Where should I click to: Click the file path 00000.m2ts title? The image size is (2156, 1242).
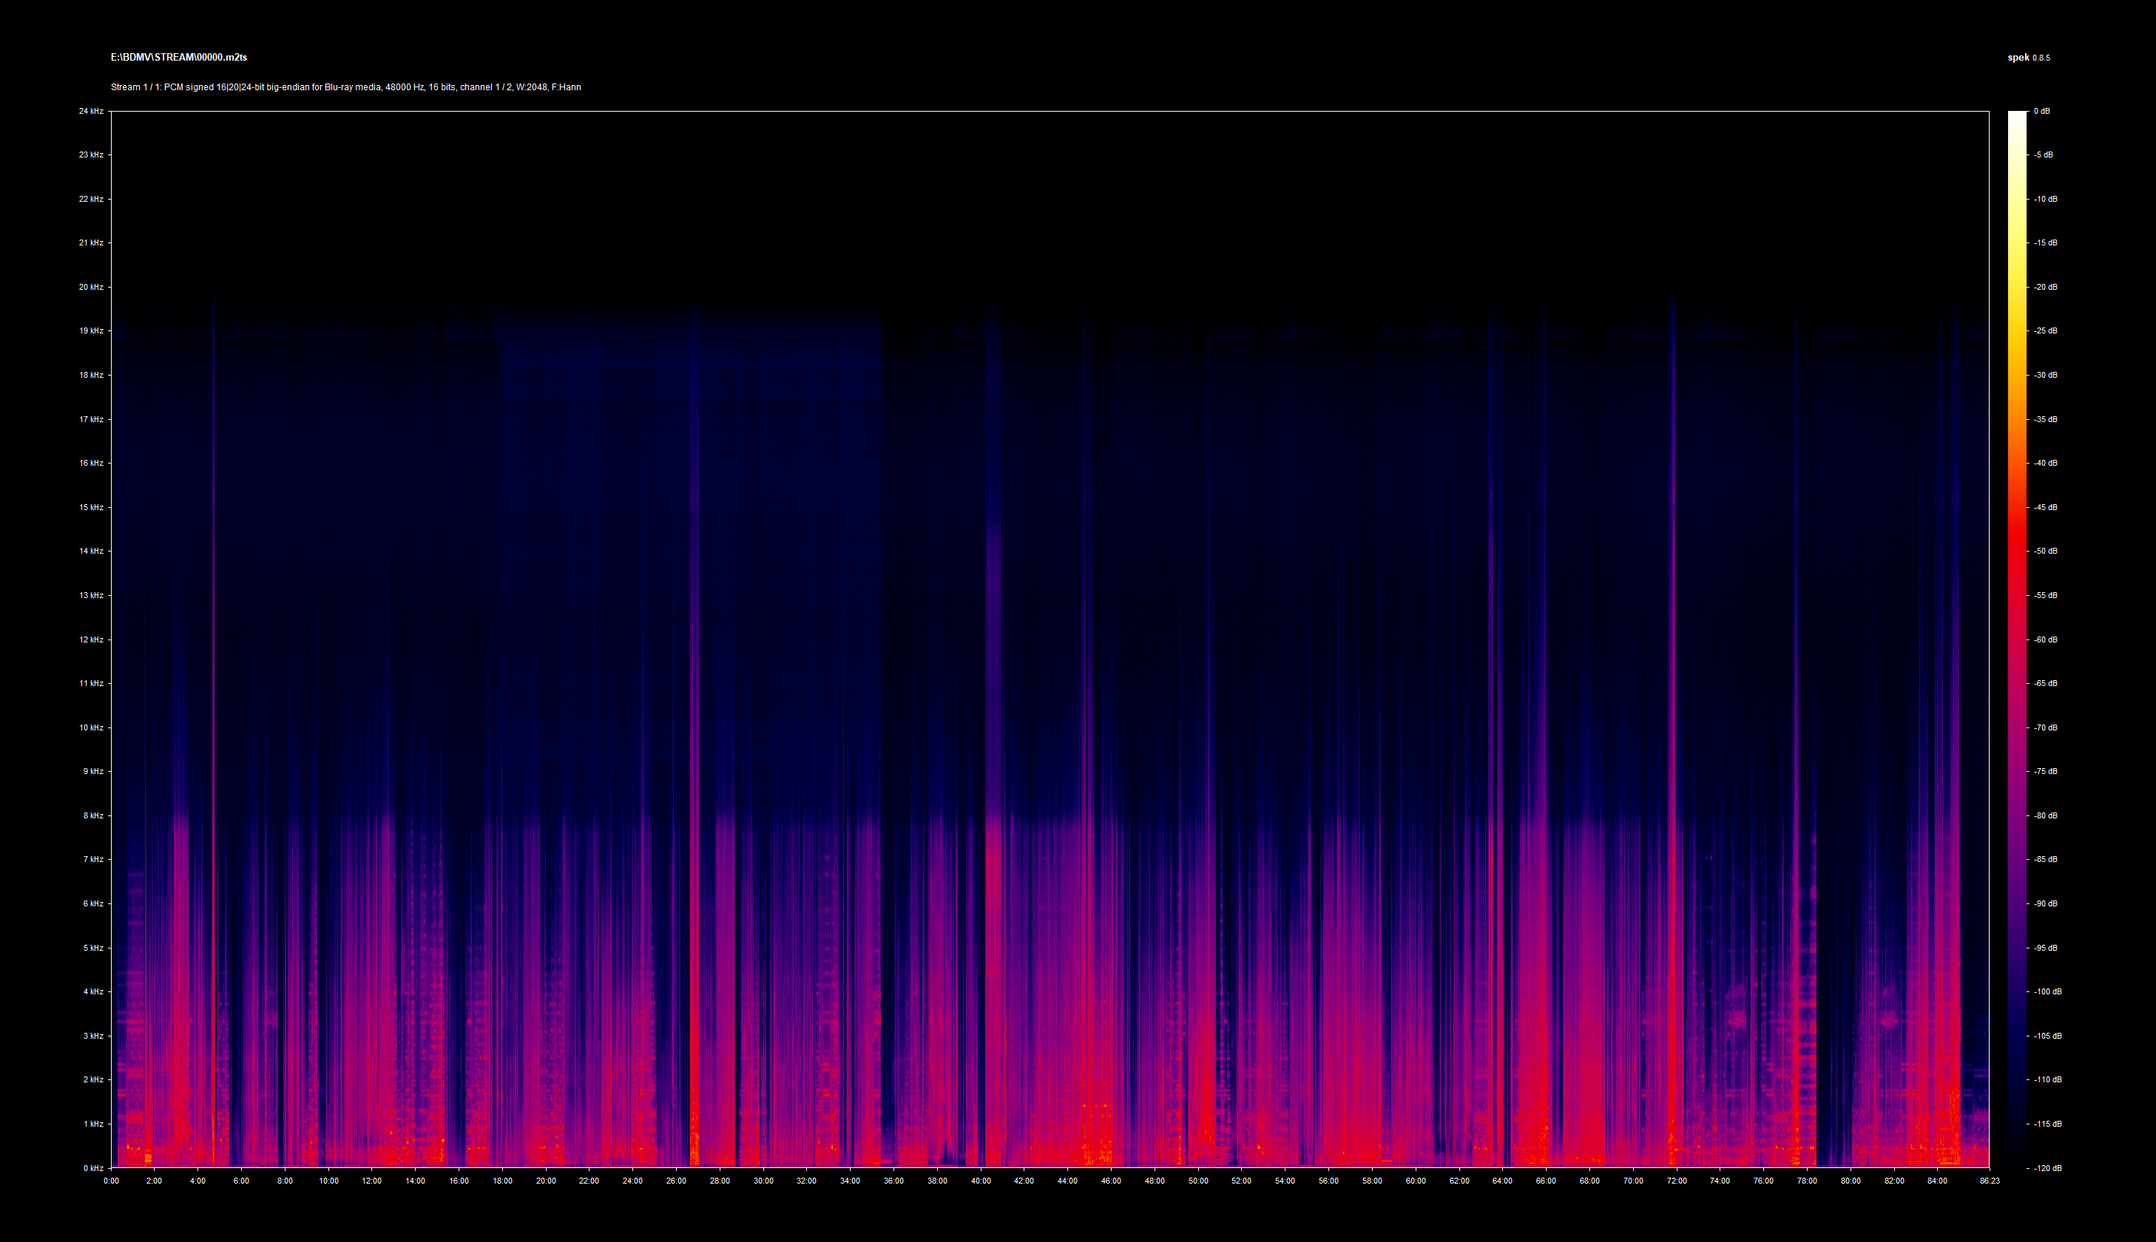tap(178, 57)
